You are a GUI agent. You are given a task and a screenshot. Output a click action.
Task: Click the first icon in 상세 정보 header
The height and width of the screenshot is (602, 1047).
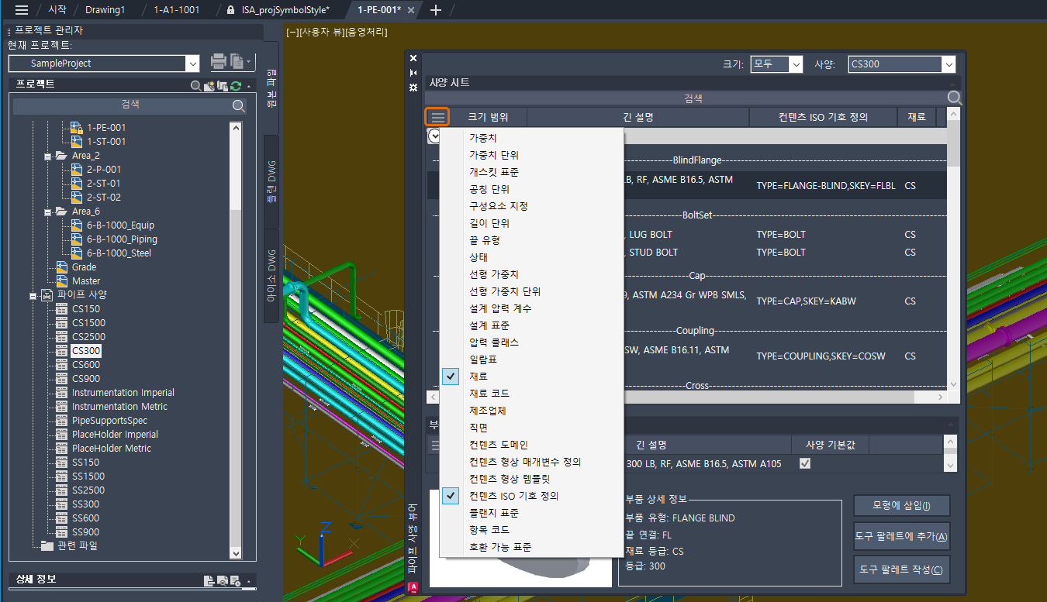[x=209, y=580]
